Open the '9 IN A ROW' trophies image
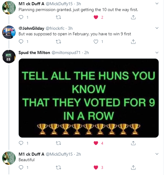The height and width of the screenshot is (175, 166). pos(89,98)
